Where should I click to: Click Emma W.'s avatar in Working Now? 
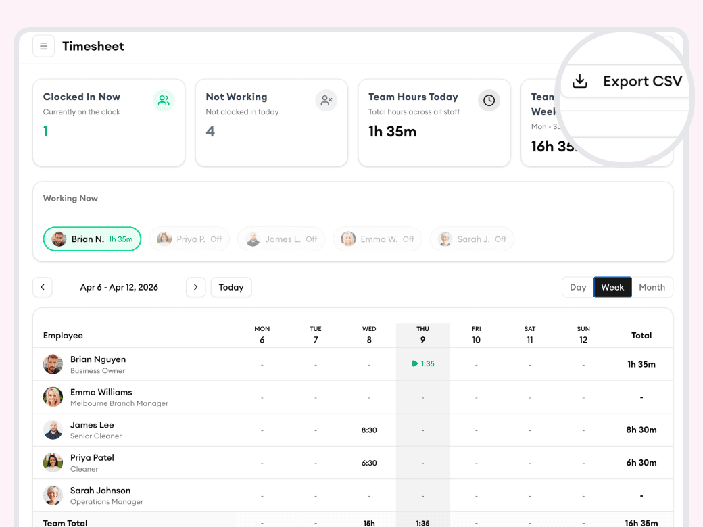point(347,239)
